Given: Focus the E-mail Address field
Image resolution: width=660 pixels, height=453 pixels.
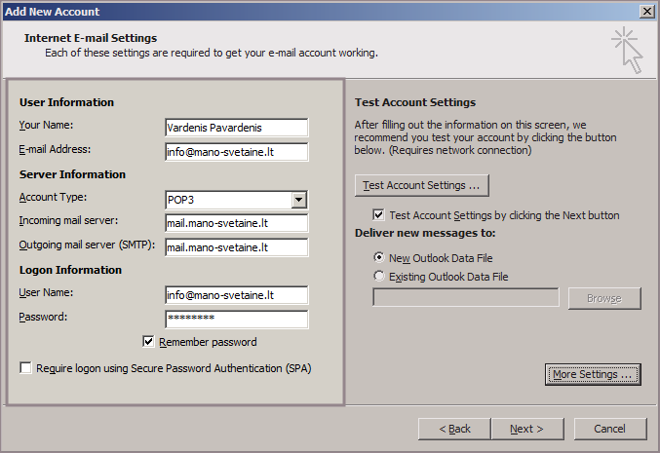Looking at the screenshot, I should point(236,152).
